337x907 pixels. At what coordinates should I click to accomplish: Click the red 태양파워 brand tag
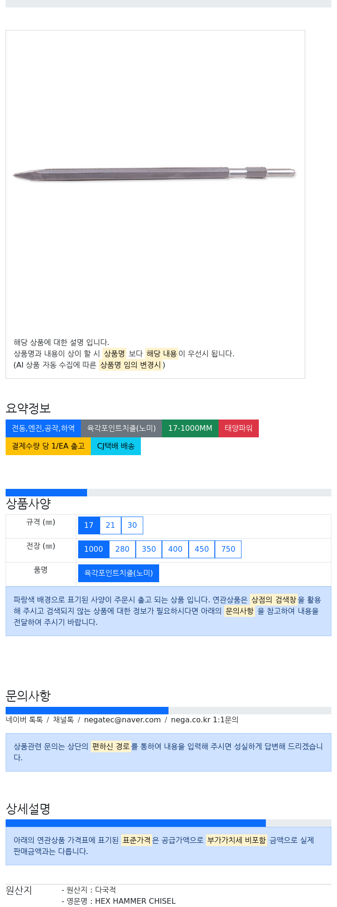point(239,428)
